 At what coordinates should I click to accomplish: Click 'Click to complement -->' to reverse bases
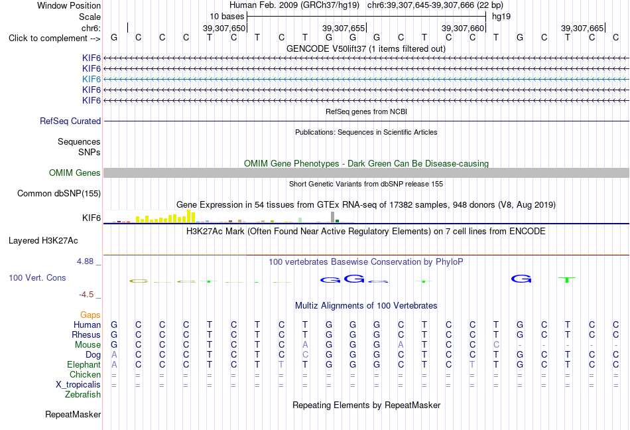pos(54,38)
